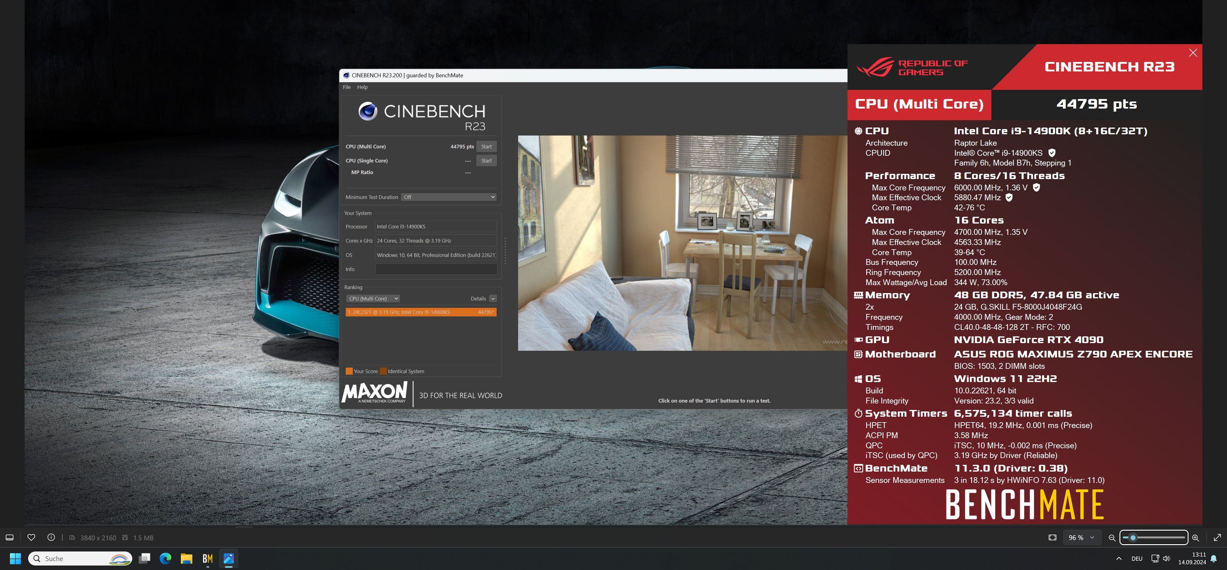Click the Suche taskbar search box
The height and width of the screenshot is (570, 1227).
click(80, 559)
